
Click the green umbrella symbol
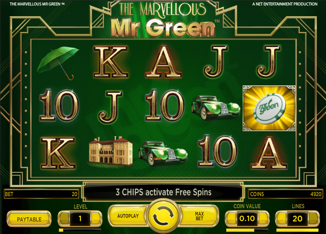58,63
